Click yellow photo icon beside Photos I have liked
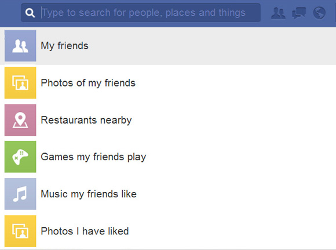Image resolution: width=336 pixels, height=250 pixels. (x=20, y=231)
